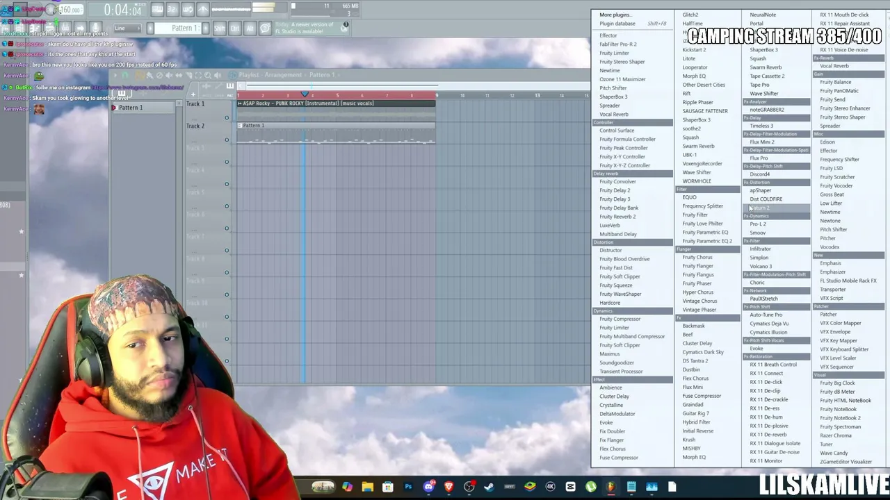
Task: Select ZGameEditor Visualizer
Action: click(845, 462)
